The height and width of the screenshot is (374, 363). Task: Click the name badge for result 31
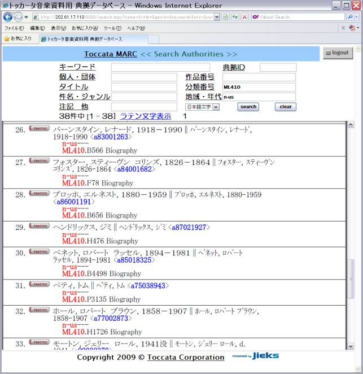pyautogui.click(x=40, y=284)
